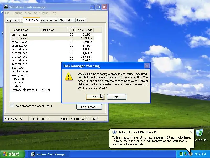Viewport: 210px width, 158px height.
Task: Click the 3,916 K memory value
Action: (x=87, y=42)
